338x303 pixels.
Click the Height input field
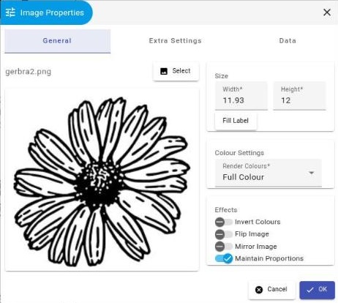click(299, 96)
